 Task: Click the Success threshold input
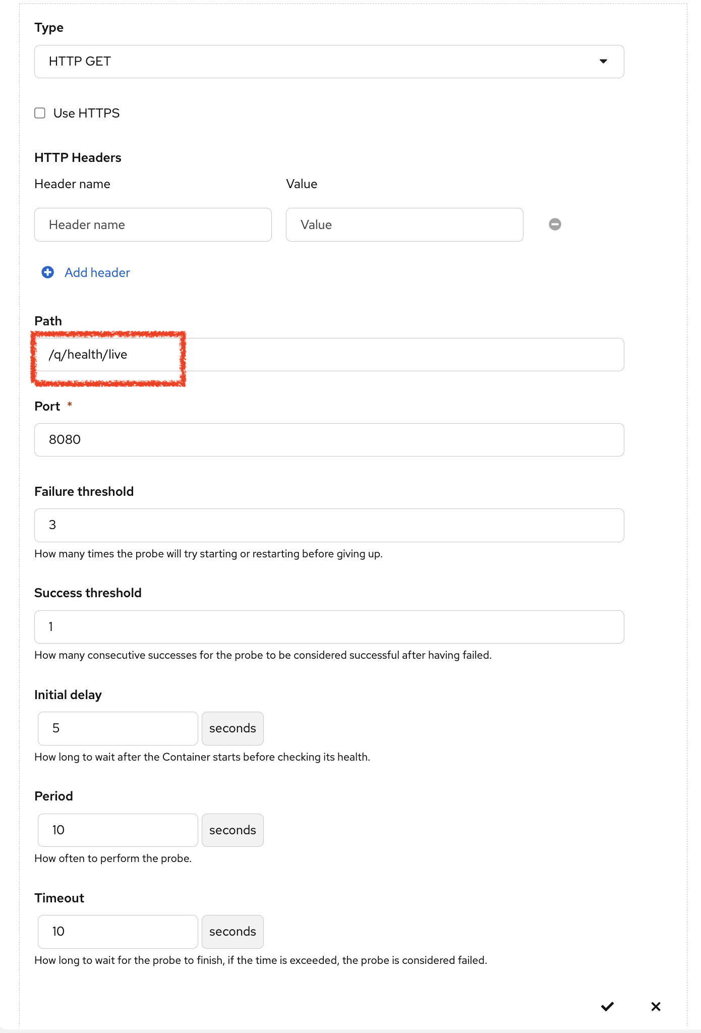pos(329,627)
